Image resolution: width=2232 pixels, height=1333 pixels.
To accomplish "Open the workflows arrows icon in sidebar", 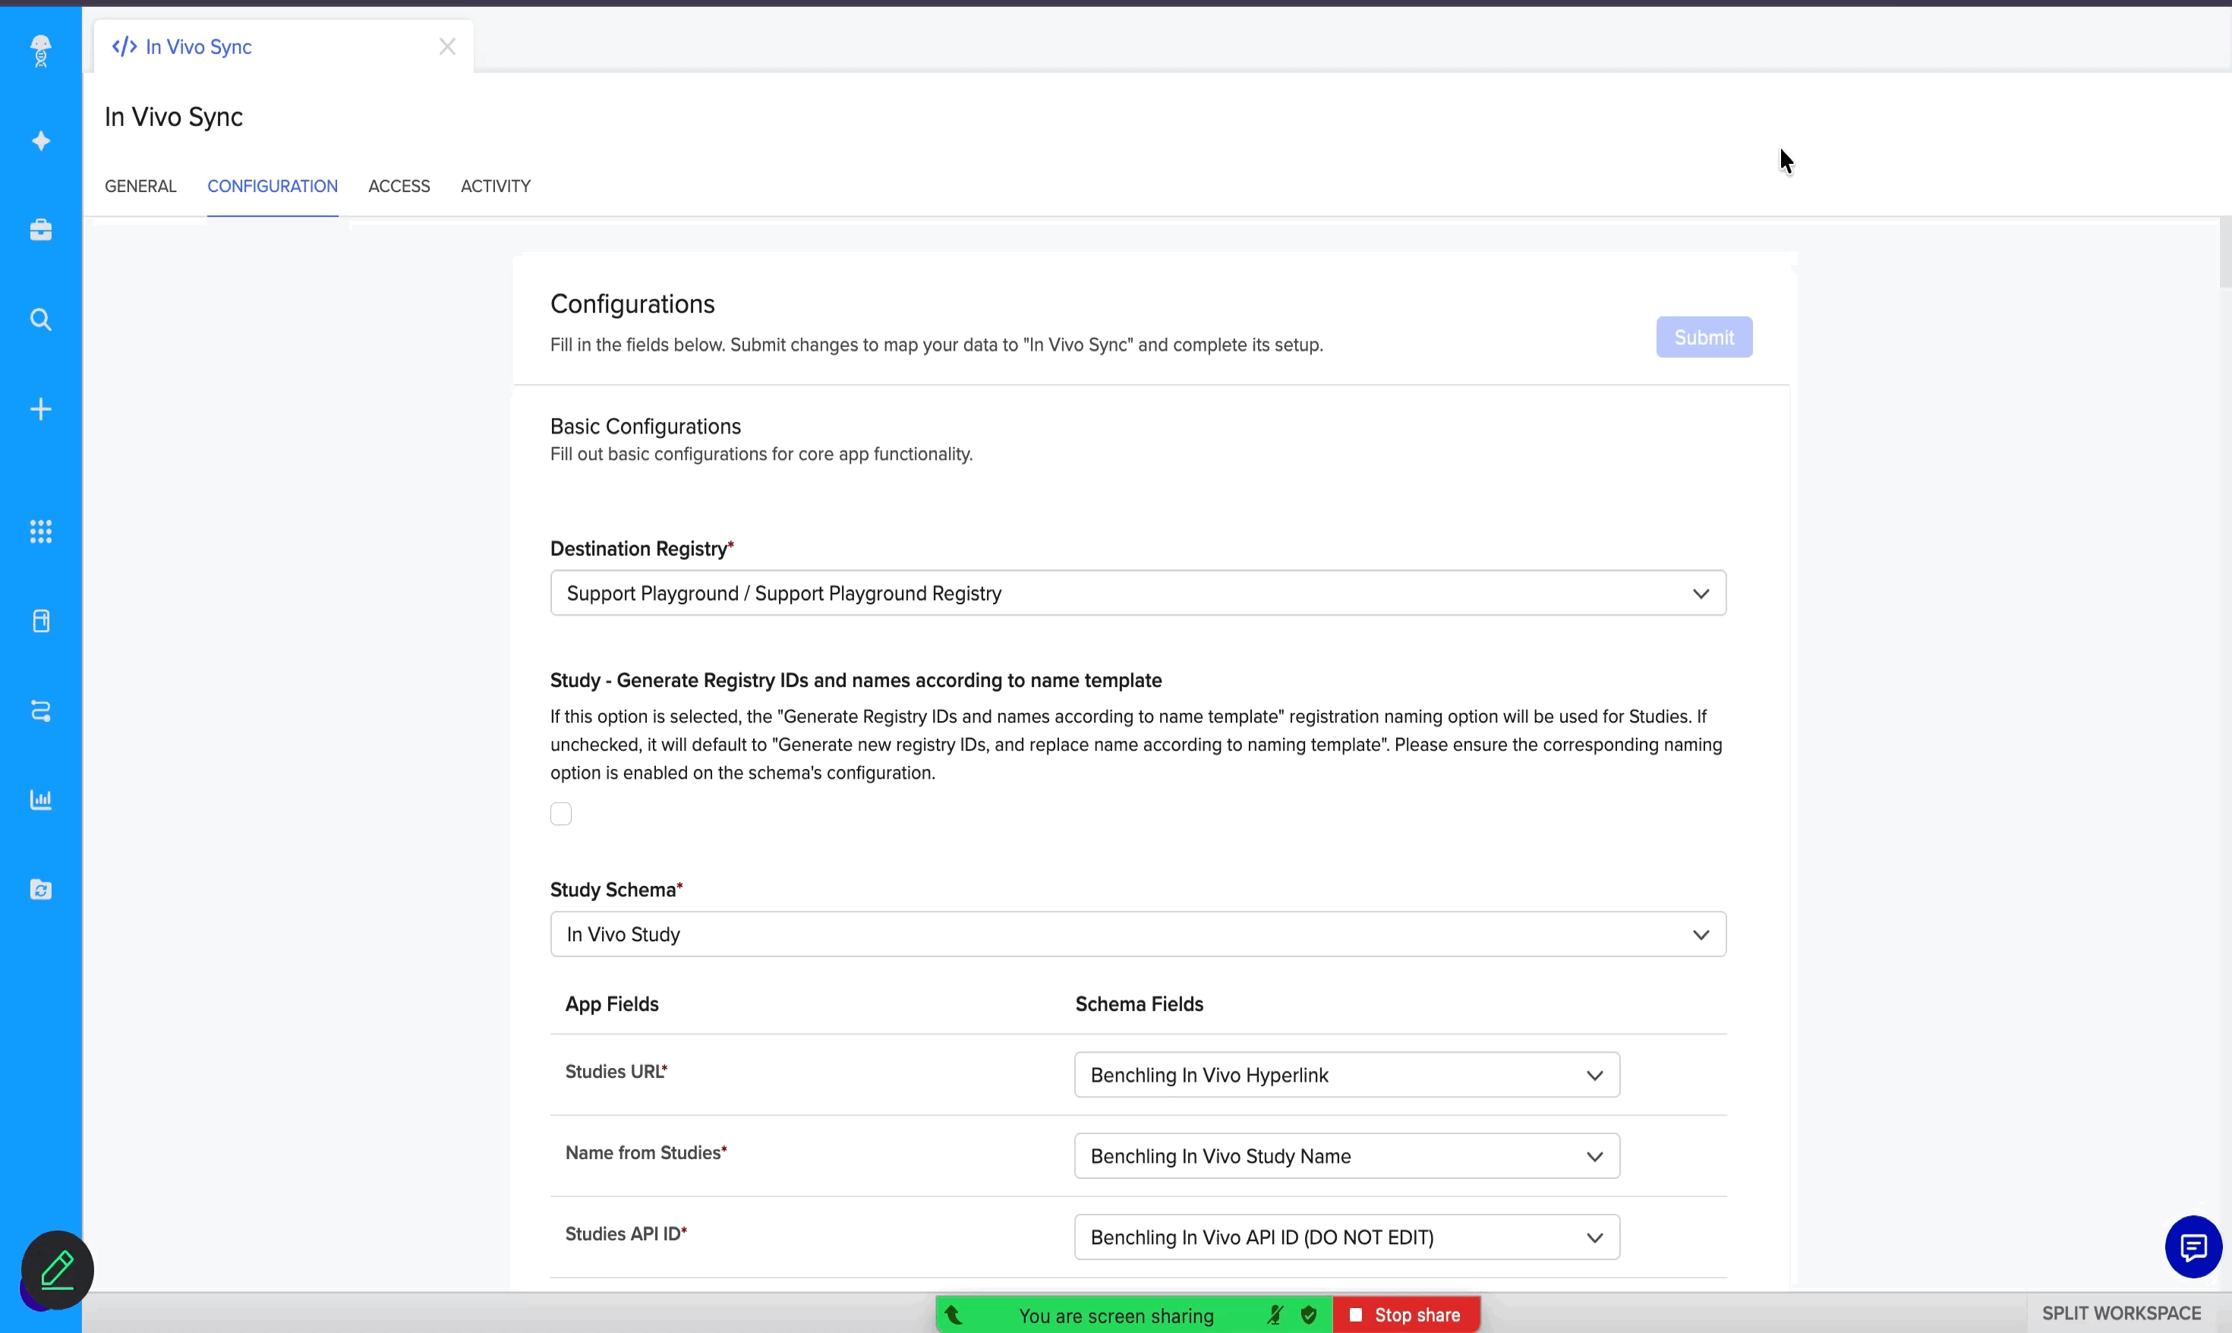I will [x=40, y=711].
